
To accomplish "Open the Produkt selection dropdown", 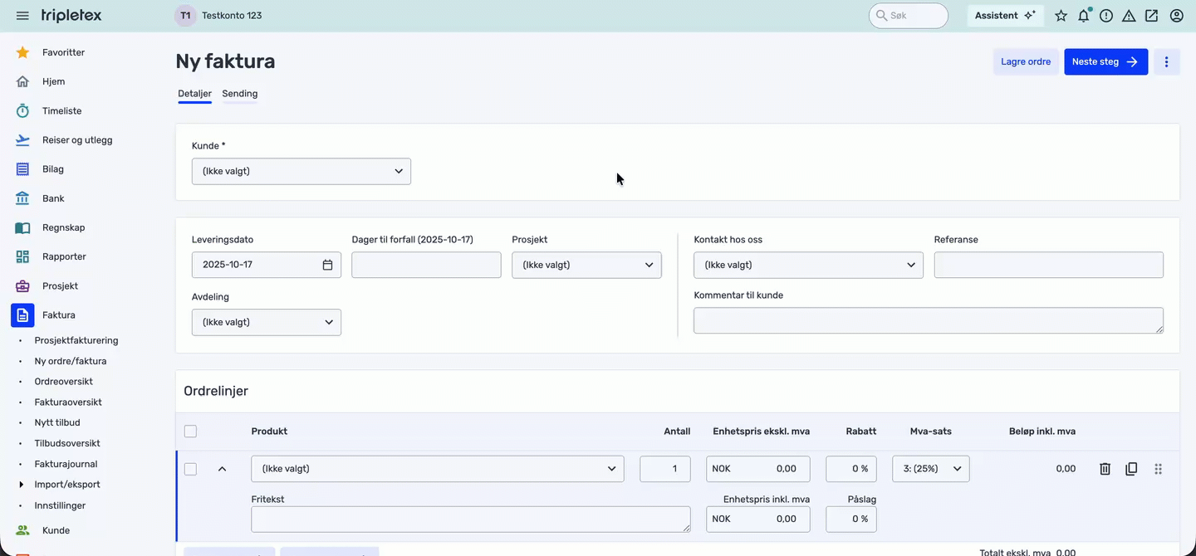I will (x=437, y=469).
